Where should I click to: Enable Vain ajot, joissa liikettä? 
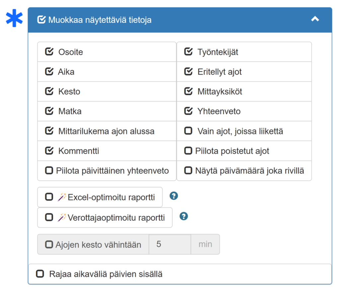click(188, 131)
